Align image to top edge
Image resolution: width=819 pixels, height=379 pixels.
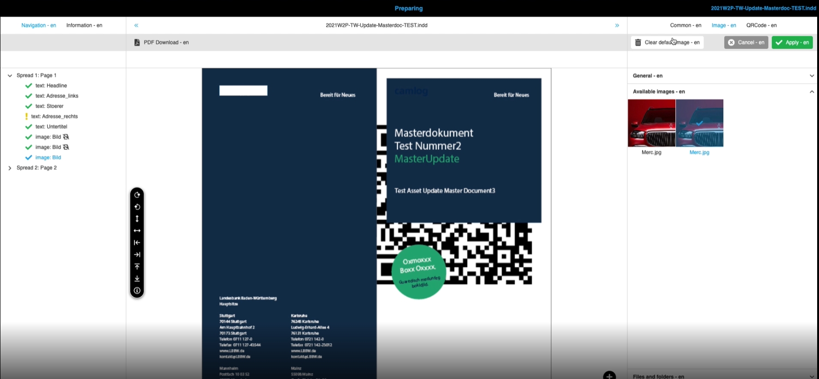(x=137, y=267)
